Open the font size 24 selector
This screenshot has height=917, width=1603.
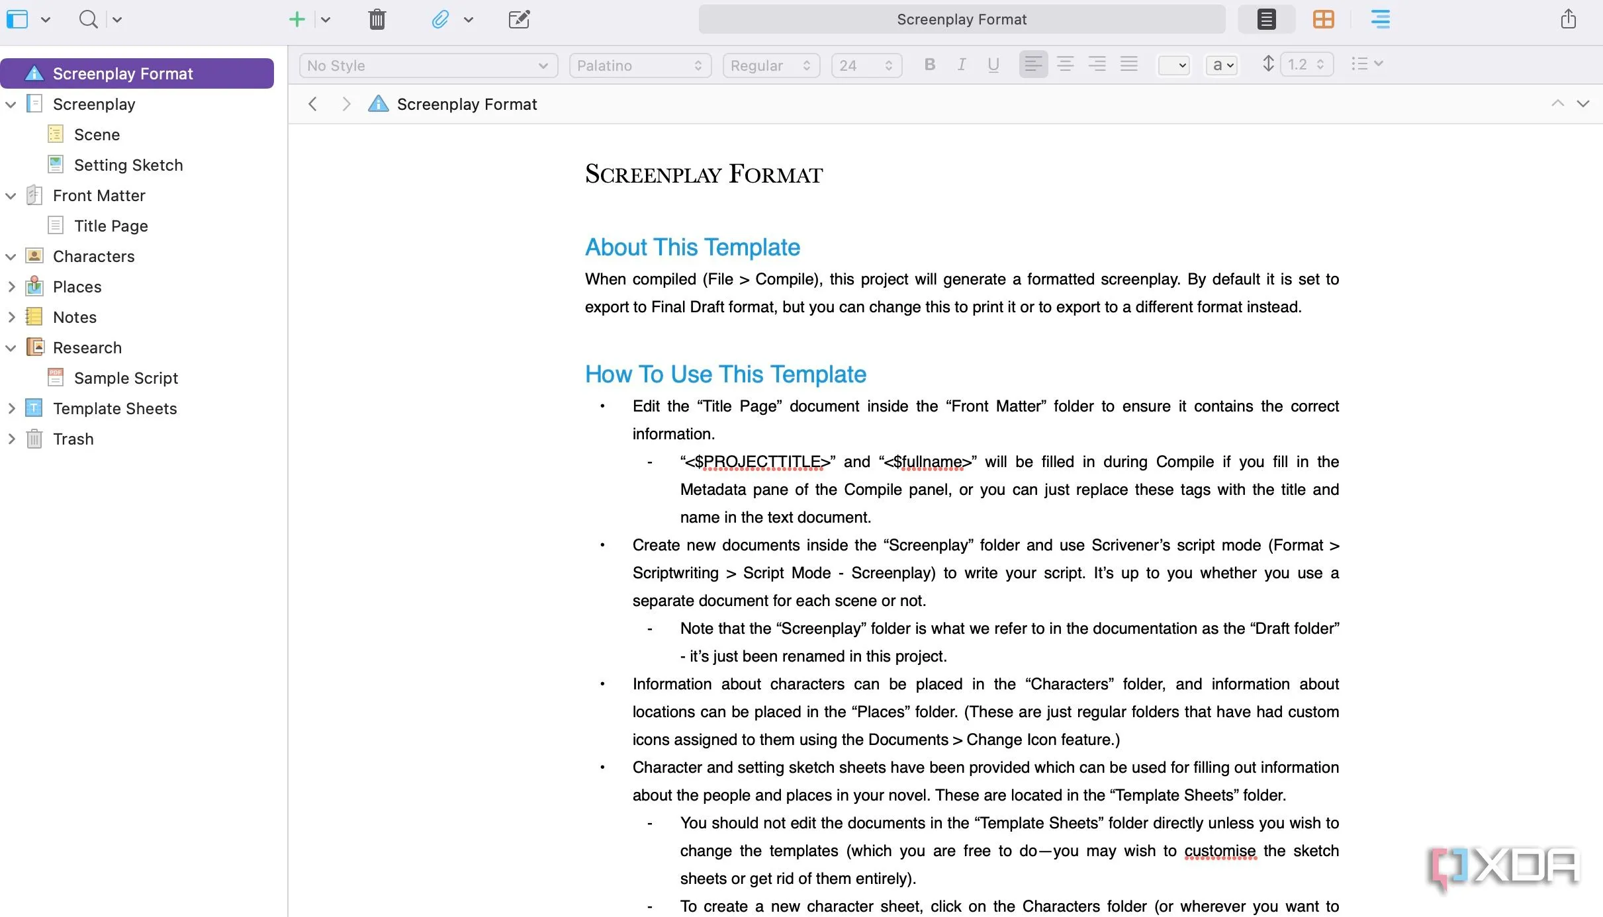point(866,65)
